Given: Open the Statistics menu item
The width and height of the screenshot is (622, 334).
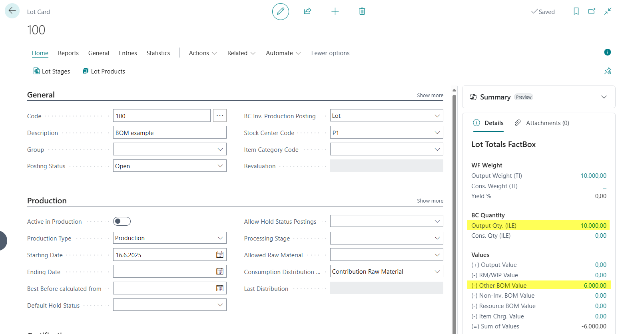Looking at the screenshot, I should tap(158, 53).
